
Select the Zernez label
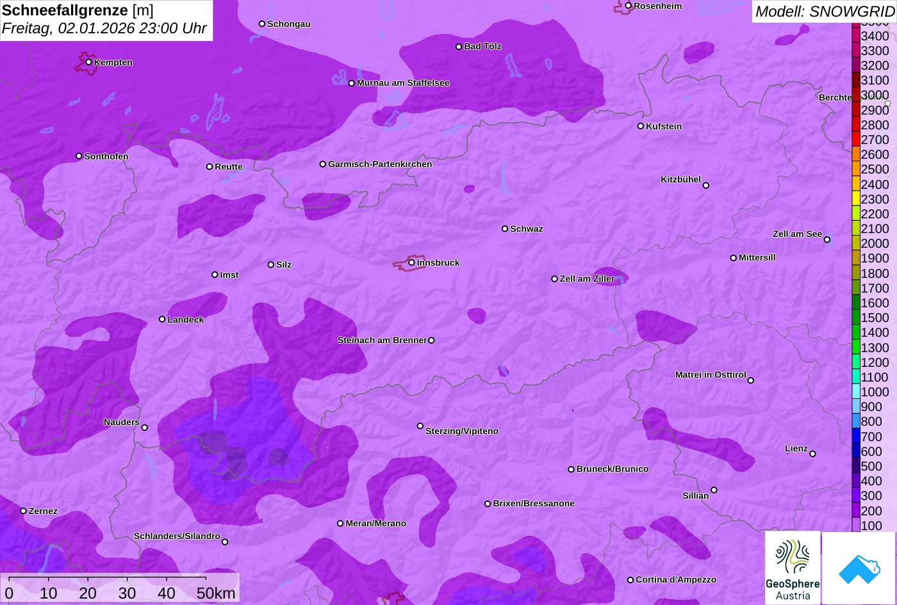[x=43, y=511]
